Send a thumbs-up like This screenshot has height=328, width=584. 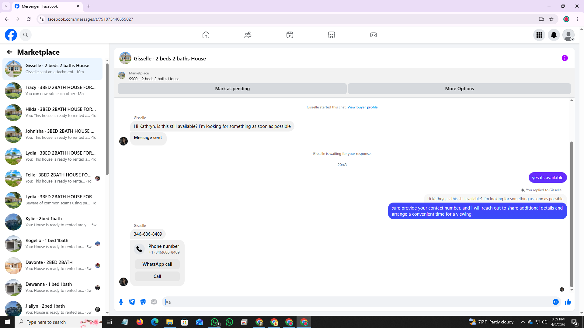(x=568, y=302)
